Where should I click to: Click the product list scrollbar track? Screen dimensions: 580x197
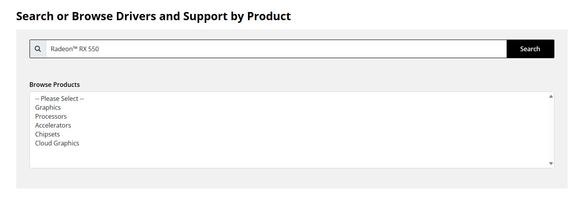coord(550,130)
